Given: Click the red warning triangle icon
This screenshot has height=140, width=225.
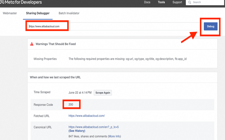Looking at the screenshot, I should pos(32,44).
